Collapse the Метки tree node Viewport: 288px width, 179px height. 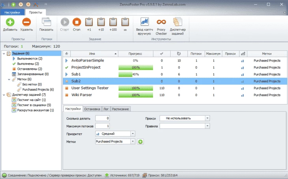coord(9,79)
